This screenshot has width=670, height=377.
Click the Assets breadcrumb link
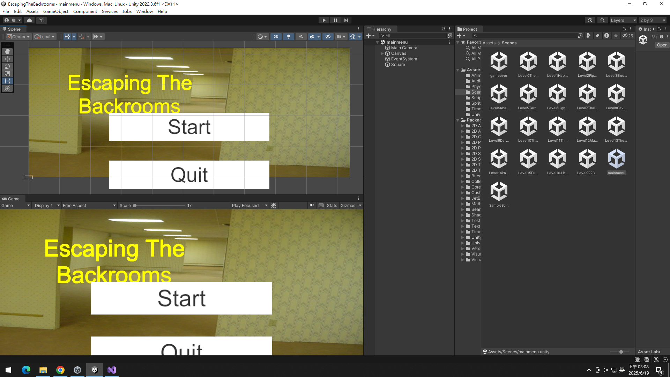tap(489, 43)
